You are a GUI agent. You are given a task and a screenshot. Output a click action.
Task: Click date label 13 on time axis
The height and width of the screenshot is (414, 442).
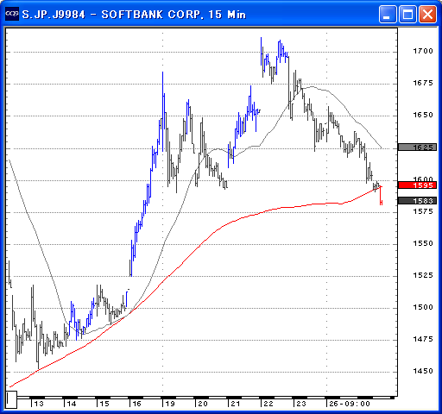coord(39,404)
